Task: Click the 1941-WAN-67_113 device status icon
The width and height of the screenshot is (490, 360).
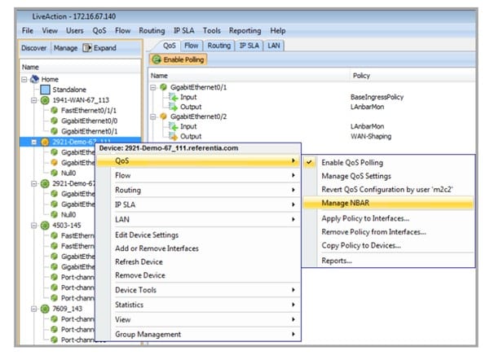Action: [x=45, y=100]
